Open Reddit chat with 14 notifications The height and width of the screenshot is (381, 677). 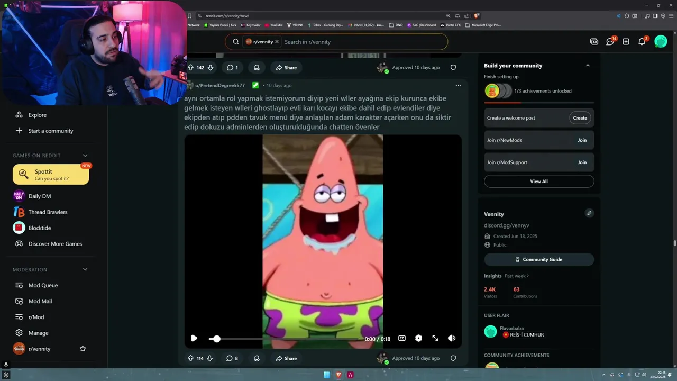pos(610,41)
